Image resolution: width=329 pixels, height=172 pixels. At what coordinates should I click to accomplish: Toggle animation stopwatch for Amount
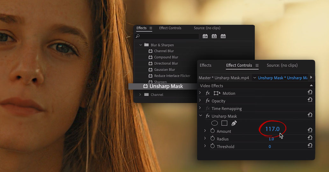(212, 131)
